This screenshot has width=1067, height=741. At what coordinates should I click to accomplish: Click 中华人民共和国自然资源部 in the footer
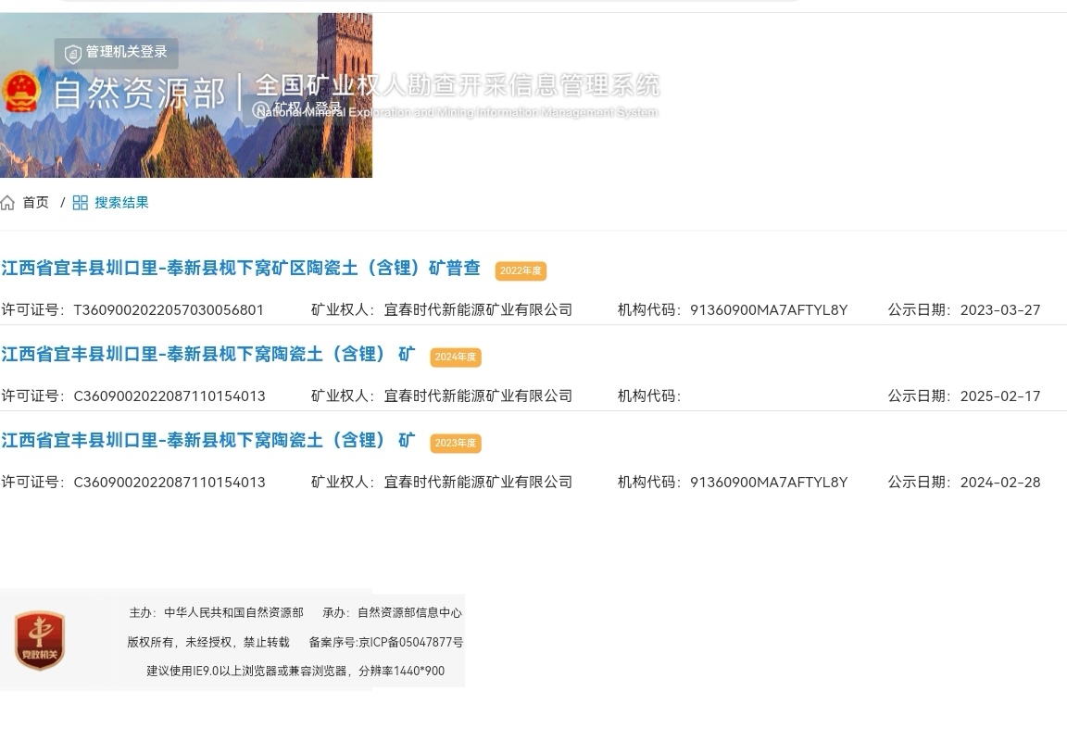pos(233,613)
